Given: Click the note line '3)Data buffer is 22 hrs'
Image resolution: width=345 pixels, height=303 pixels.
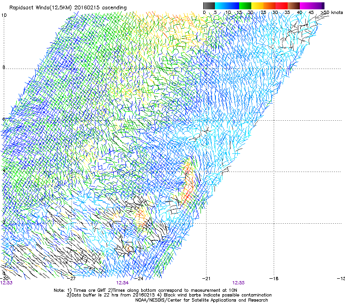Looking at the screenshot, I should [x=169, y=295].
